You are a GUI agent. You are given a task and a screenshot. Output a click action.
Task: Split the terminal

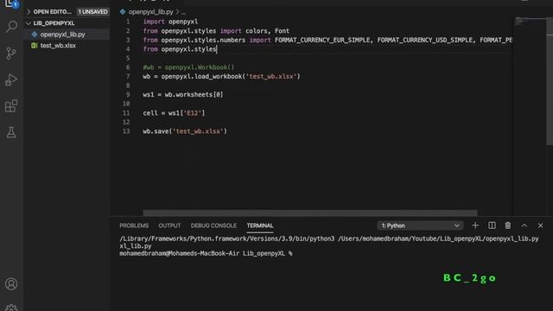[x=492, y=225]
